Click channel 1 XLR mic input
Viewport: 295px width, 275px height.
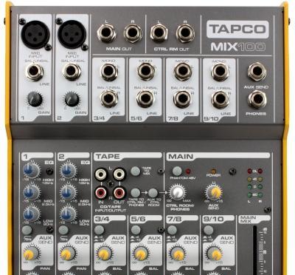35,34
